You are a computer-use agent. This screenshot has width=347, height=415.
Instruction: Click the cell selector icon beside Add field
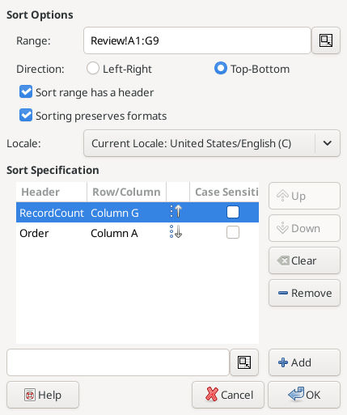pyautogui.click(x=244, y=362)
